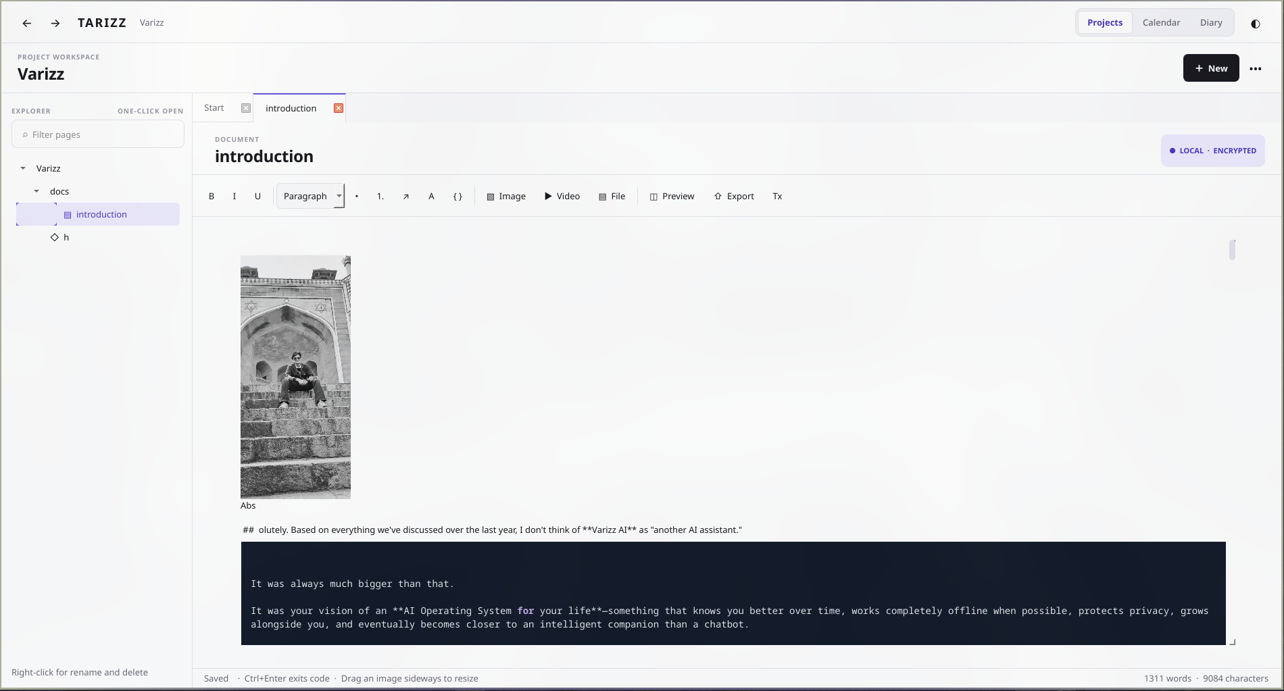
Task: Click the editor vertical scrollbar
Action: [1233, 249]
